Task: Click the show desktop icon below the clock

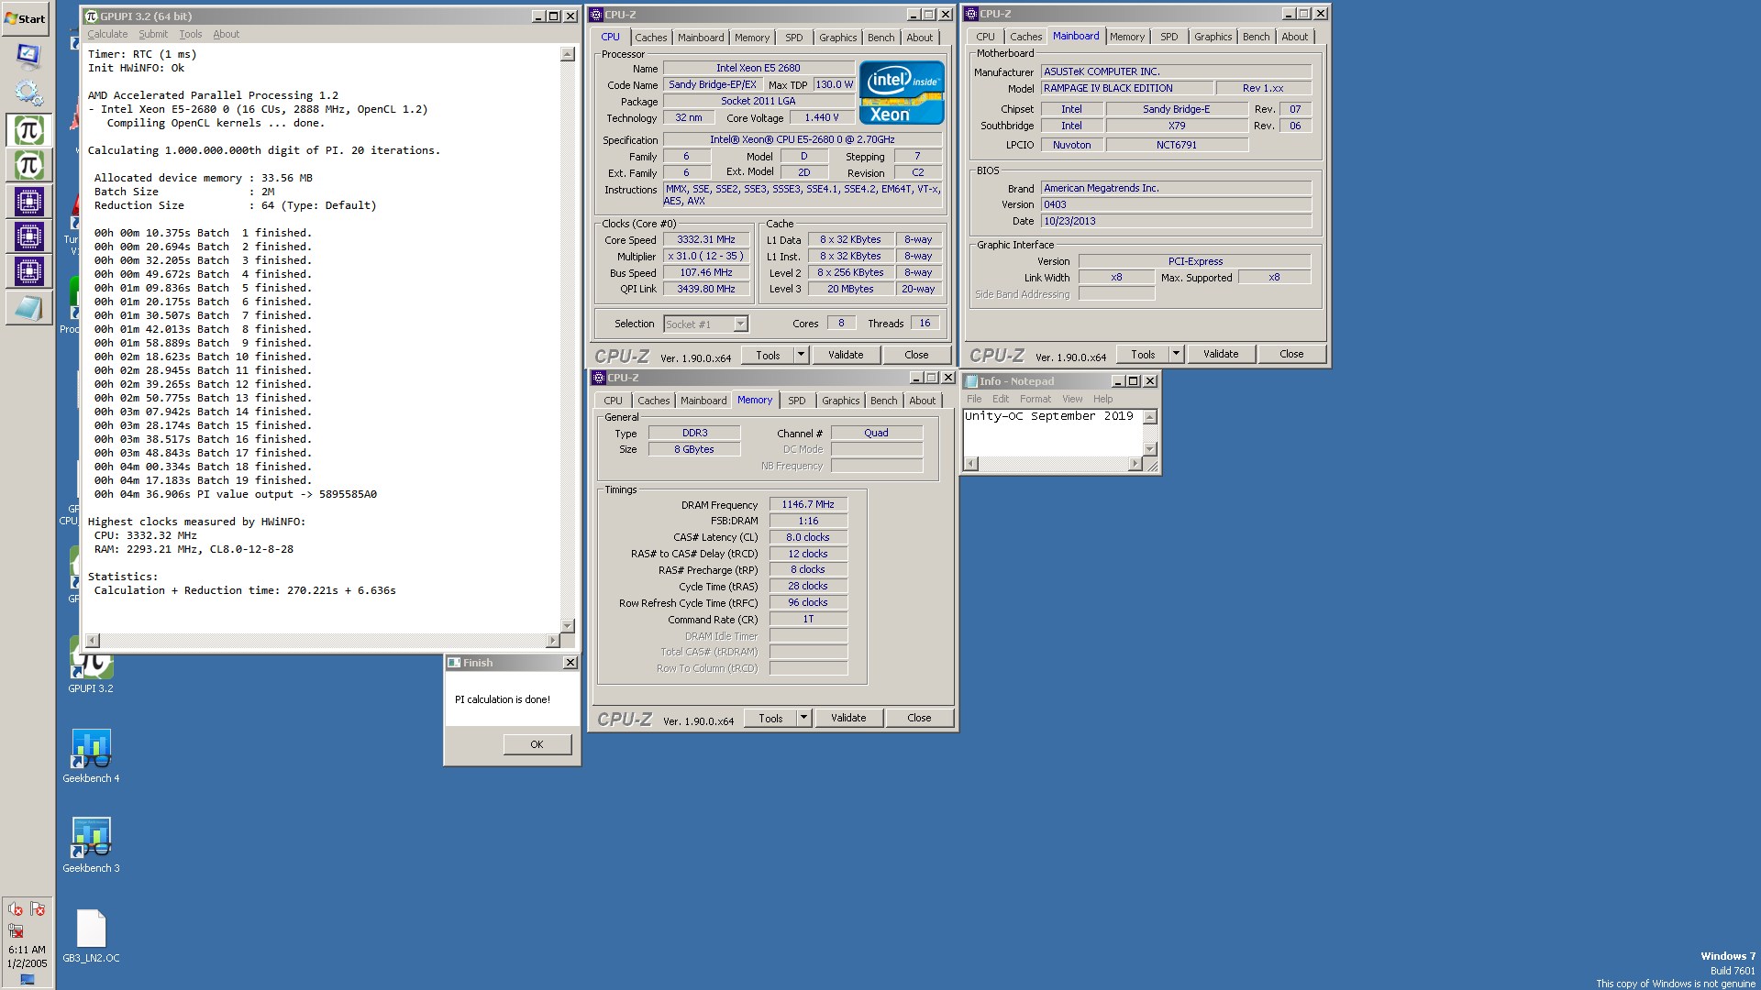Action: coord(27,979)
